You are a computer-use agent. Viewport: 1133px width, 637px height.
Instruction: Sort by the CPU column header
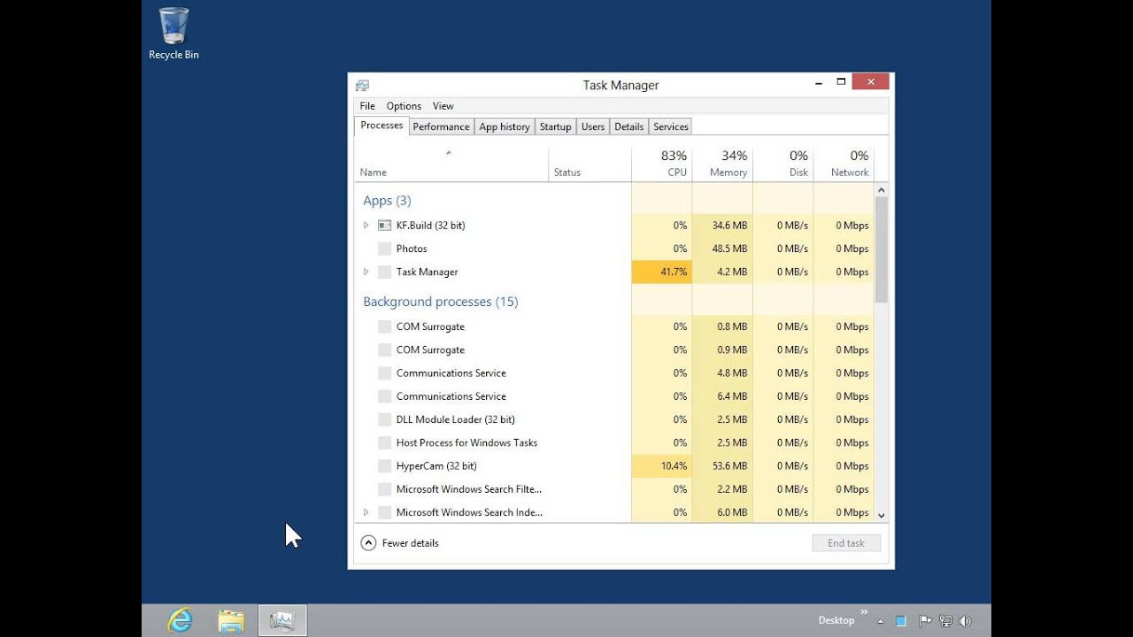(662, 164)
